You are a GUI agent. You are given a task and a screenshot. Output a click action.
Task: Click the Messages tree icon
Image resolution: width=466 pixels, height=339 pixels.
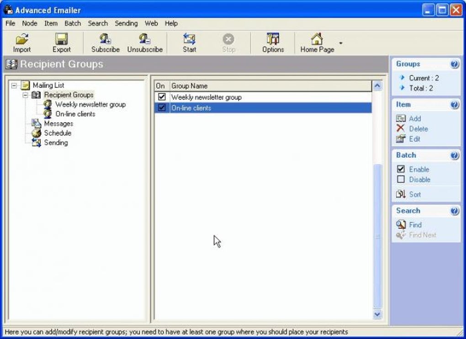36,124
